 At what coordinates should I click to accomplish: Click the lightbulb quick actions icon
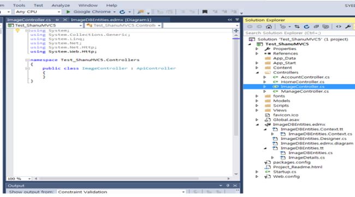[x=17, y=30]
